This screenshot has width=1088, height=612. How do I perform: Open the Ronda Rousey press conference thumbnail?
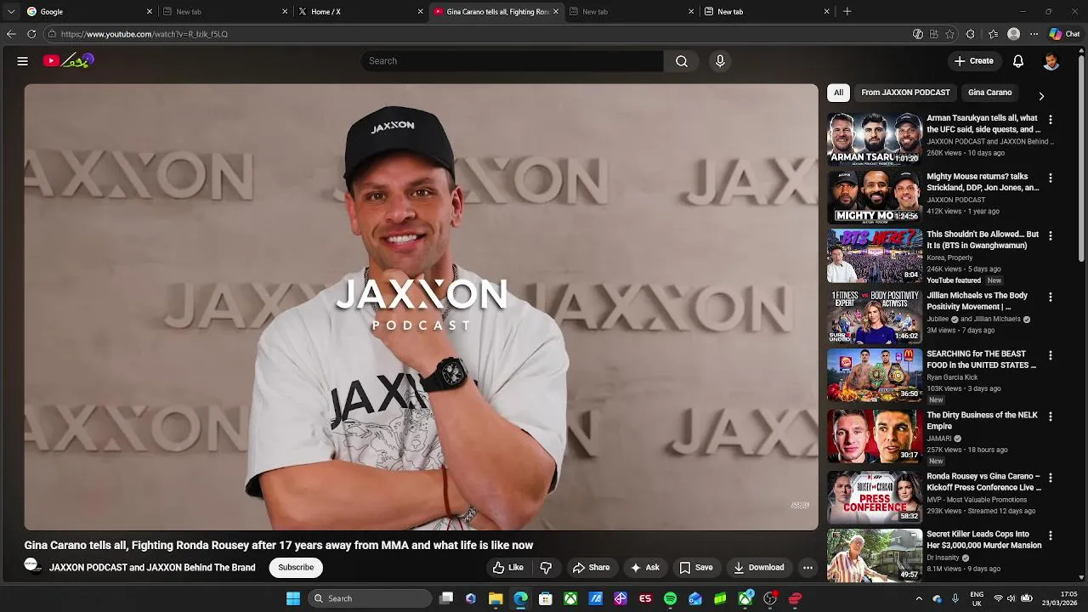tap(875, 496)
